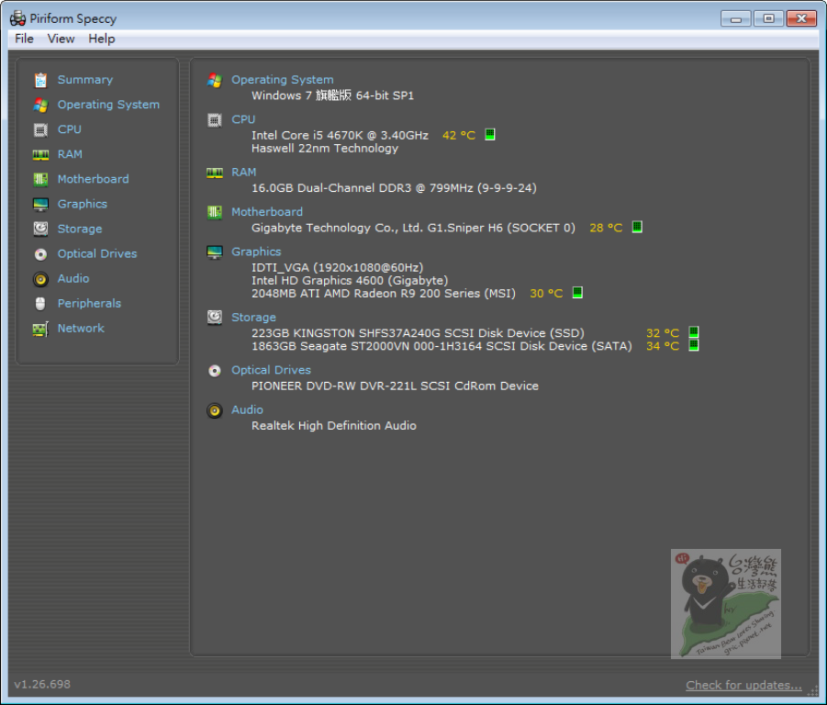Viewport: 827px width, 705px height.
Task: Open Graphics details from the sidebar
Action: (83, 204)
